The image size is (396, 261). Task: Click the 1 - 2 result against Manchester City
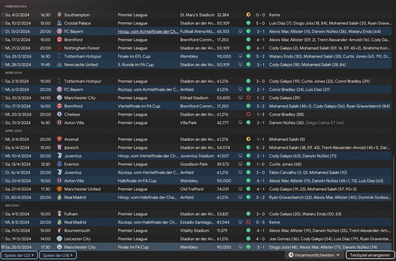click(x=260, y=98)
